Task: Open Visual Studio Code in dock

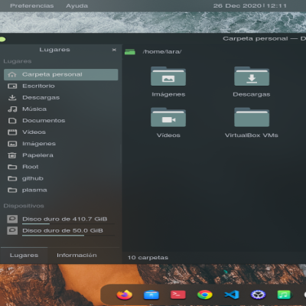Action: click(232, 295)
